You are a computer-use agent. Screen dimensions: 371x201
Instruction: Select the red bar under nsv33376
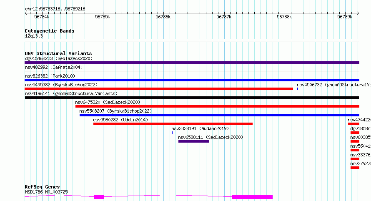pos(355,159)
